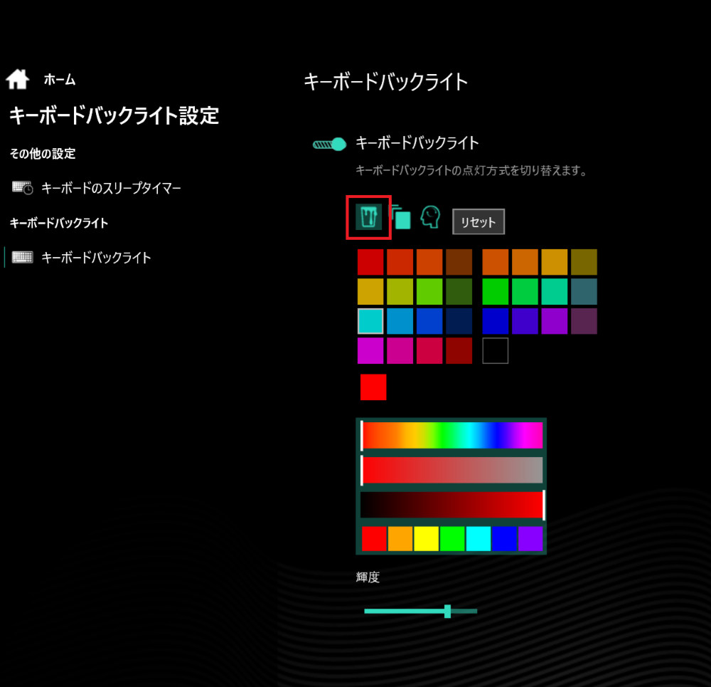Select the highlighted paint bucket icon in red frame

click(x=368, y=216)
